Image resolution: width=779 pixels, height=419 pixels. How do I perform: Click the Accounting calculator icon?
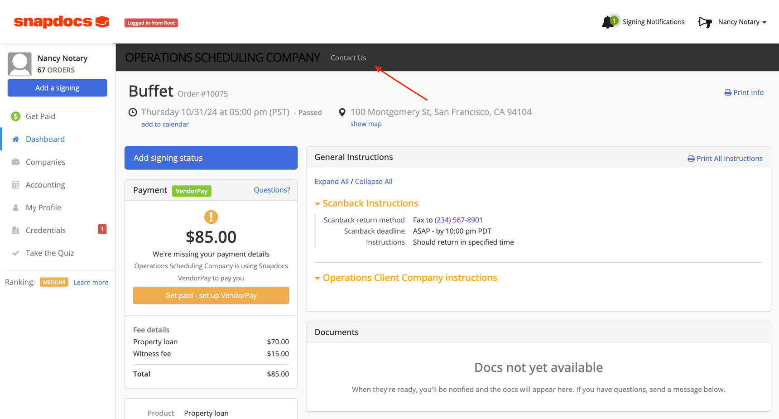[x=16, y=185]
